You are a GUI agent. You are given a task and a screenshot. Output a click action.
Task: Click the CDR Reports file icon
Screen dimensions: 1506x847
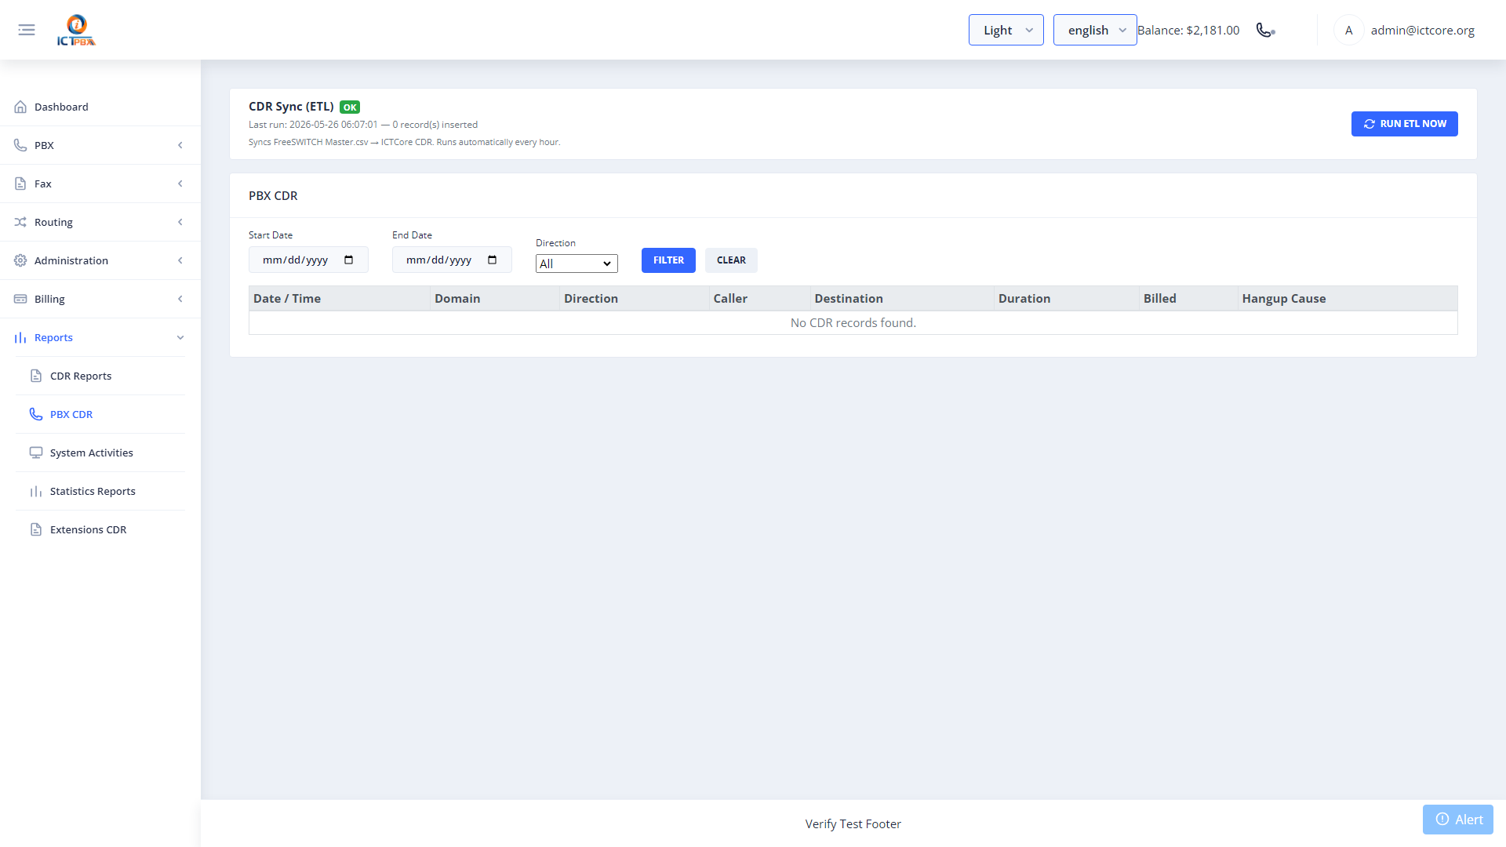click(x=36, y=376)
